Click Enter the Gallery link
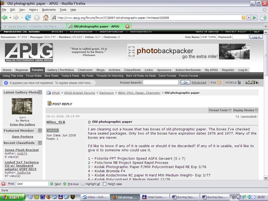Viewport: 268px width, 201px height. pos(23,124)
